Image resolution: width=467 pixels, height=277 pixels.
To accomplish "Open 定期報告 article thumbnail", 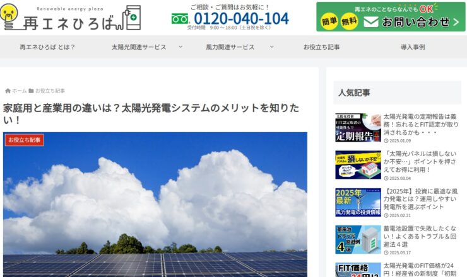I will tap(358, 128).
